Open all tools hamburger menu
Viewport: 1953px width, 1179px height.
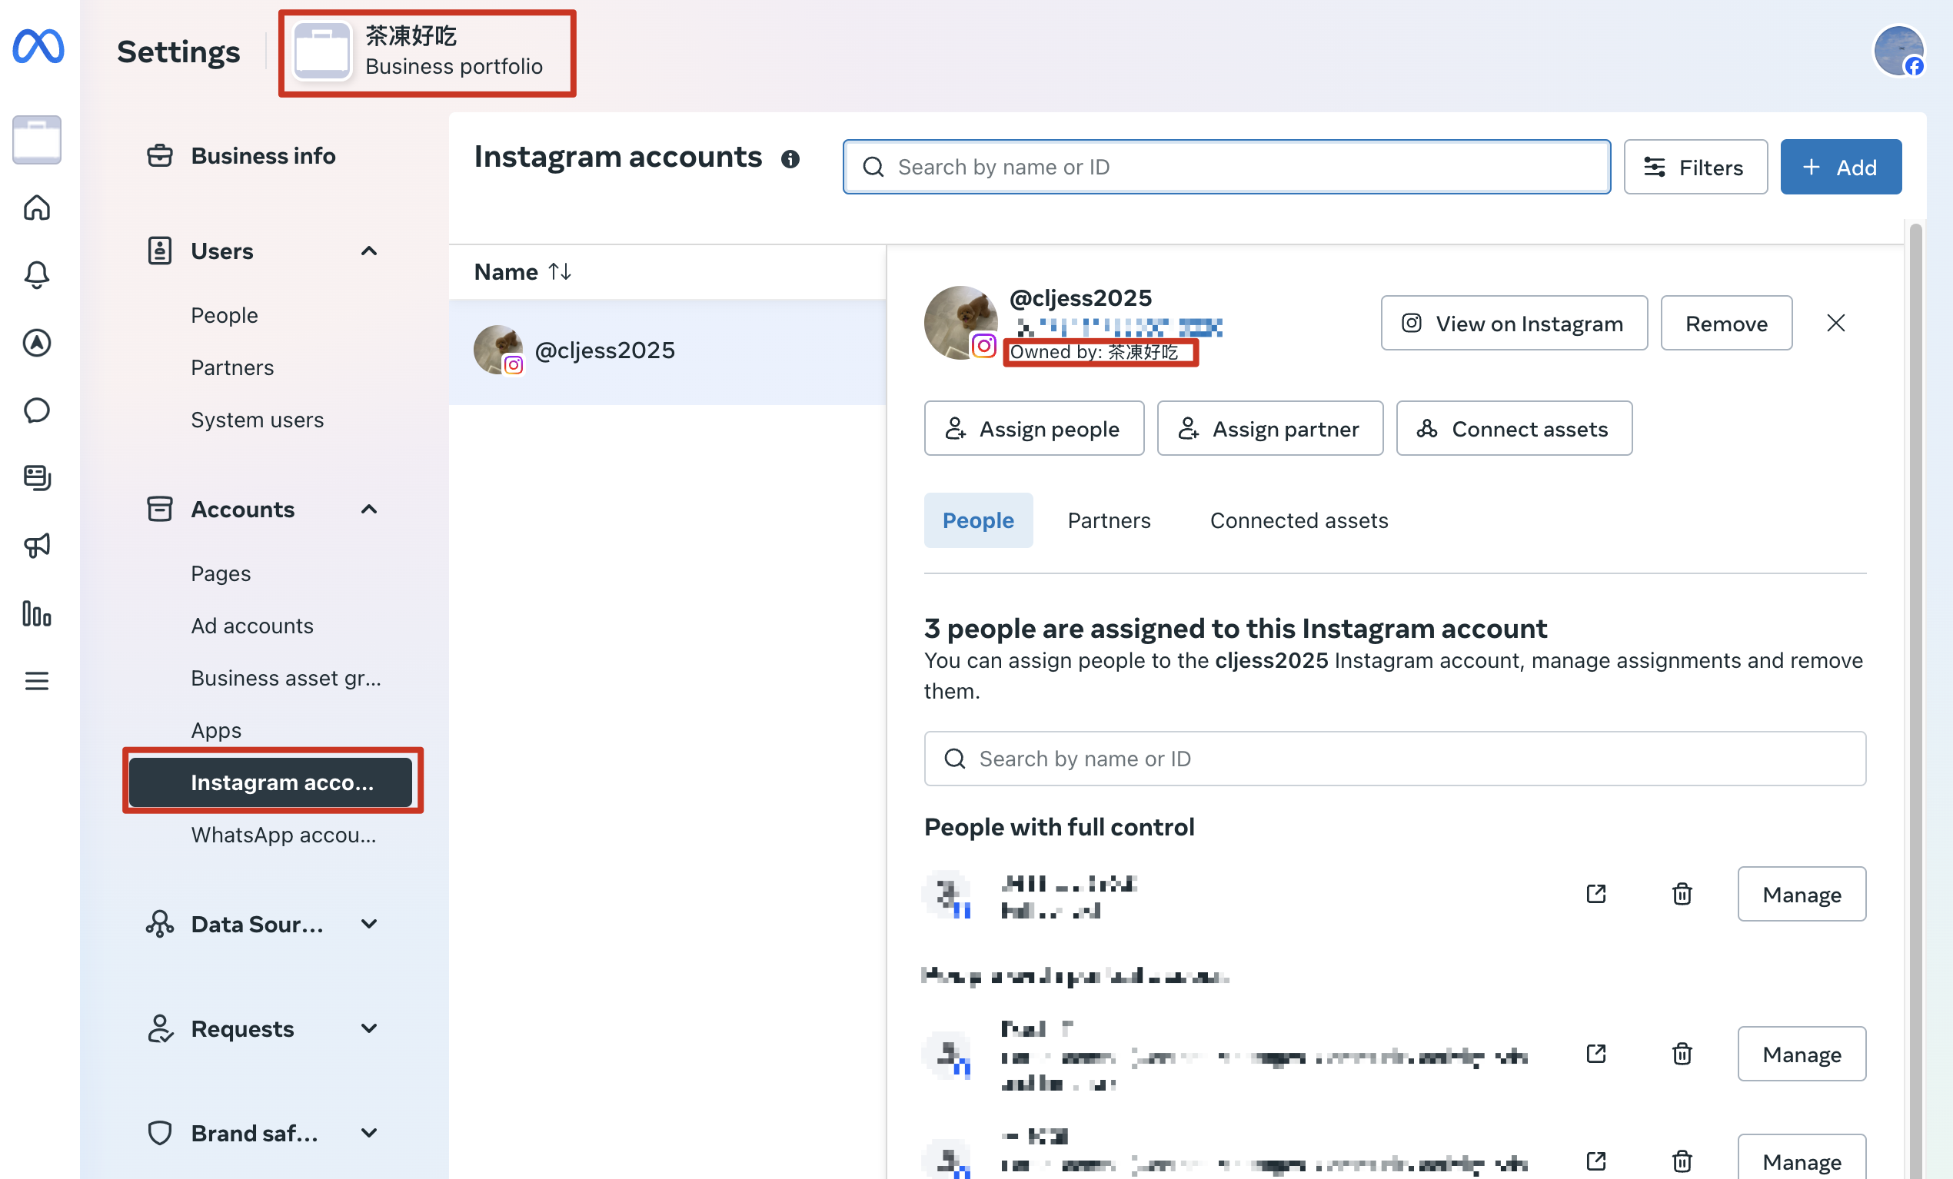click(x=36, y=681)
